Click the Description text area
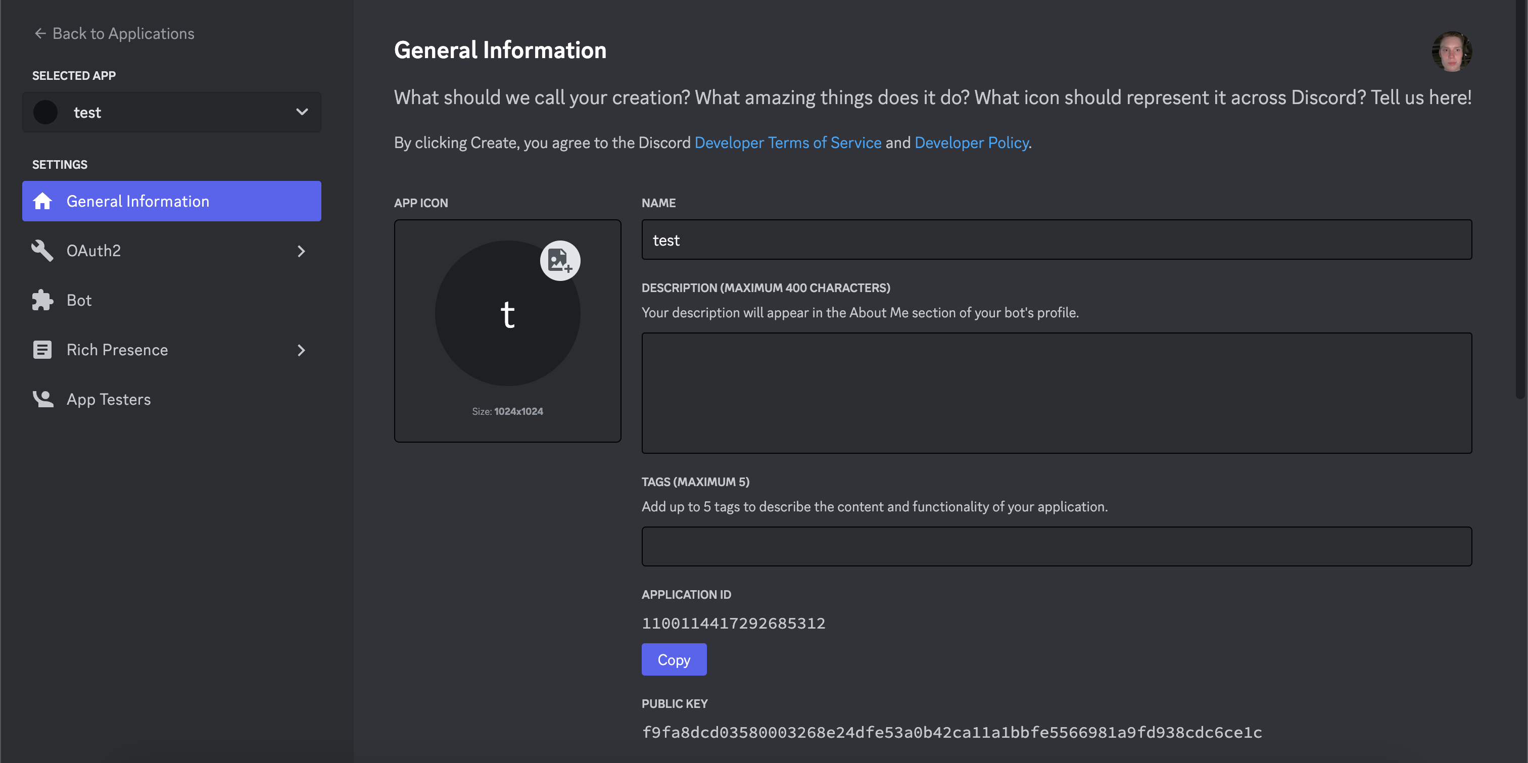The width and height of the screenshot is (1528, 763). point(1057,393)
